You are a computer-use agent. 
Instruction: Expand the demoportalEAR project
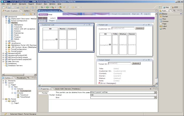3,53
